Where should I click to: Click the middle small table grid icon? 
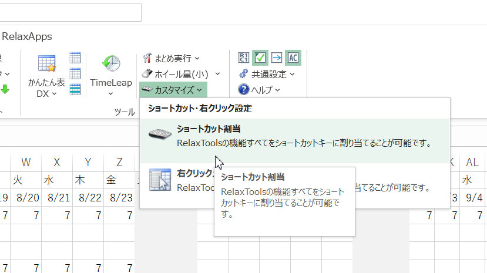point(75,74)
